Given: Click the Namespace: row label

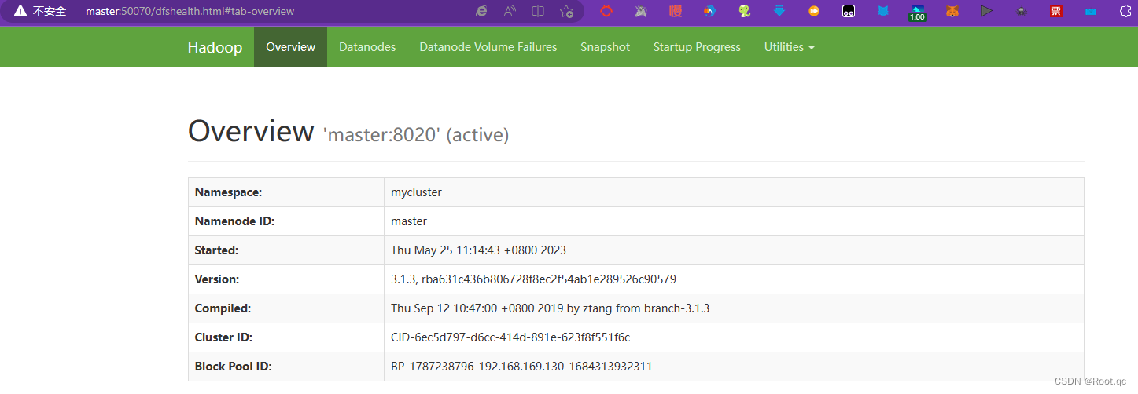Looking at the screenshot, I should click(x=228, y=192).
